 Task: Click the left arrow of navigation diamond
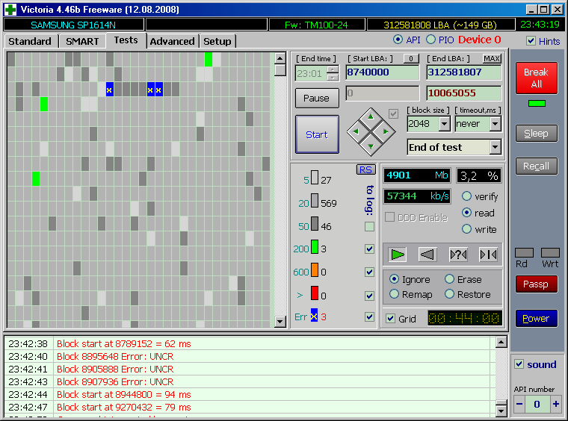point(356,131)
